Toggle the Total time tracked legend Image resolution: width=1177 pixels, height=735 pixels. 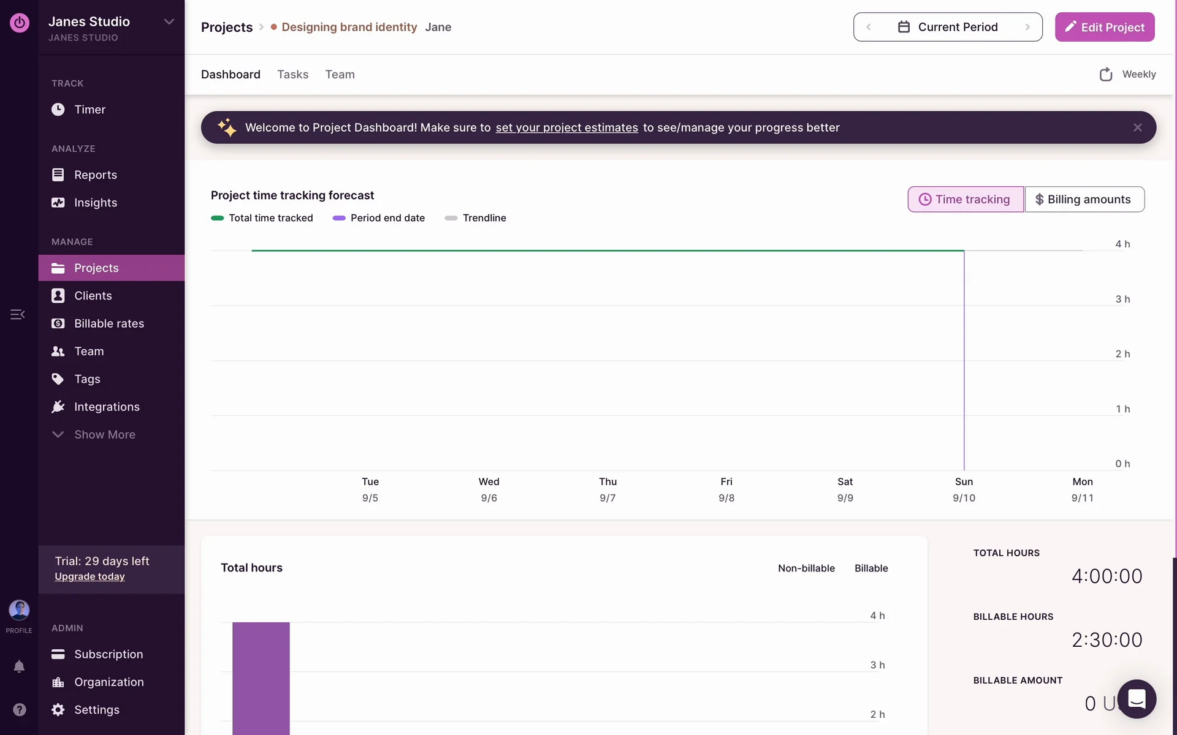262,218
